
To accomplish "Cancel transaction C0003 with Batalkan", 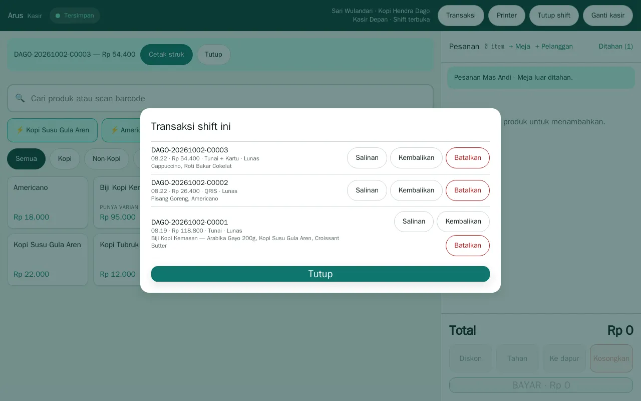I will point(468,158).
